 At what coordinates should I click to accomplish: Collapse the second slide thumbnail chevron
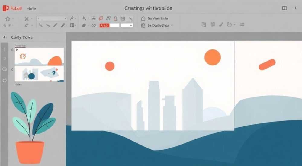point(12,69)
